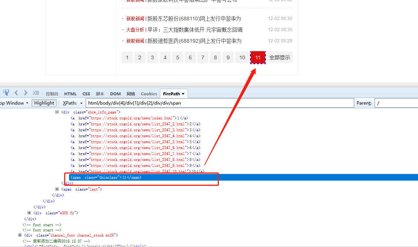Open the 脚本 tab

pyautogui.click(x=100, y=94)
